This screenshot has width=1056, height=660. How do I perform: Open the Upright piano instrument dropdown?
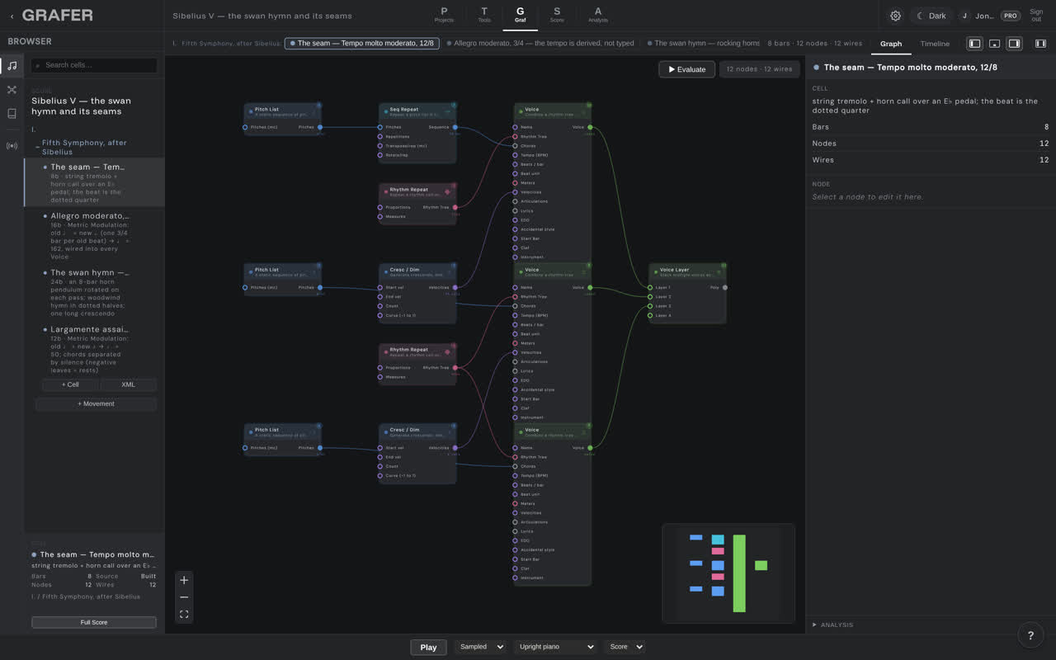pos(554,647)
